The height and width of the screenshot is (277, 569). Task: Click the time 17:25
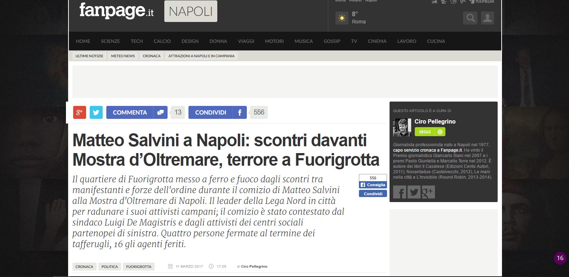(x=221, y=267)
